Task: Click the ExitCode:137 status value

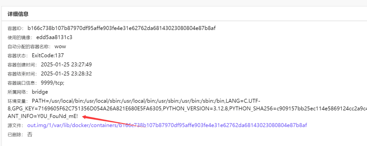Action: pos(48,55)
